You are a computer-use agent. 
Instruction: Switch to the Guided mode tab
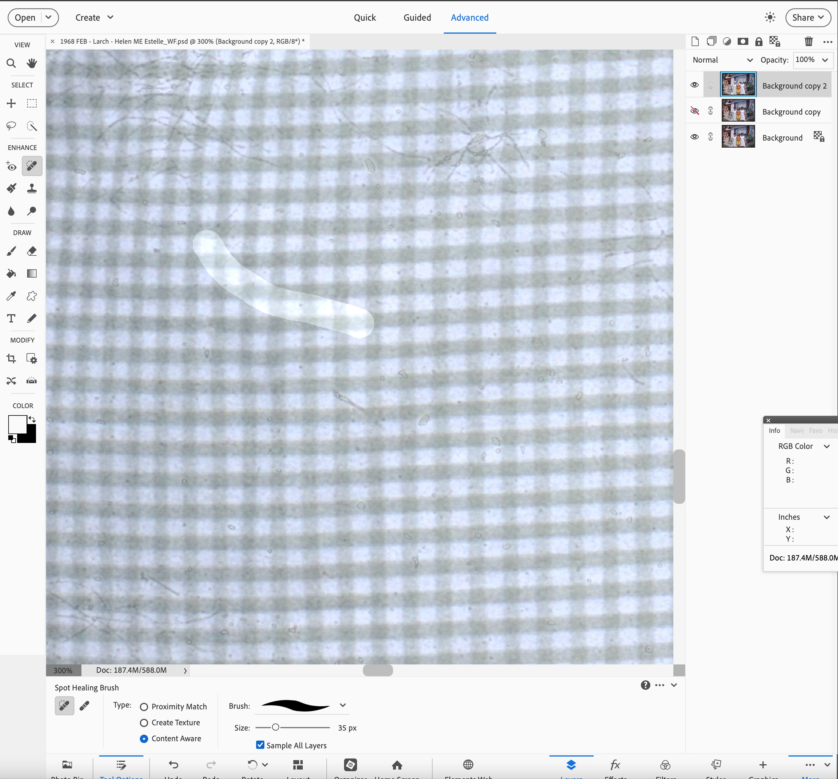click(417, 18)
